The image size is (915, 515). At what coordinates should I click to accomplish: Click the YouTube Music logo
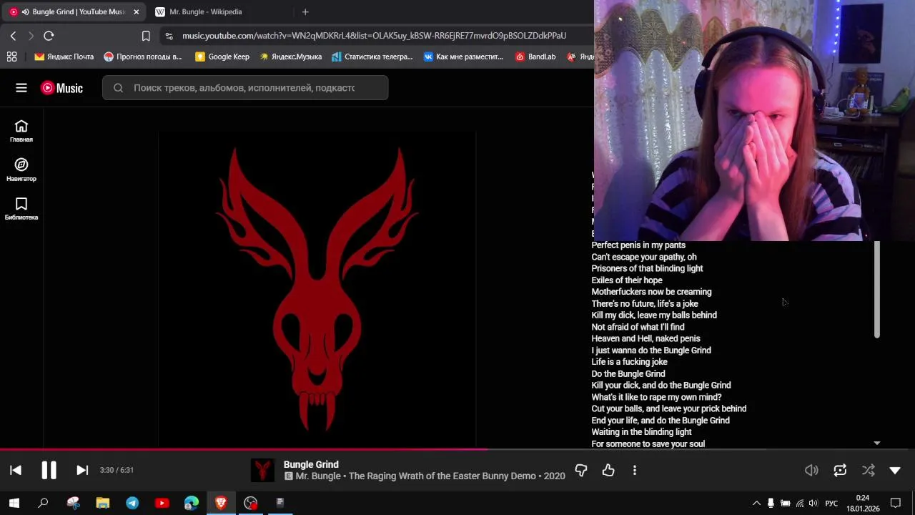pos(61,88)
